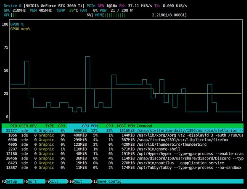
Task: Click F2 Setup in the bottom bar
Action: (x=10, y=181)
